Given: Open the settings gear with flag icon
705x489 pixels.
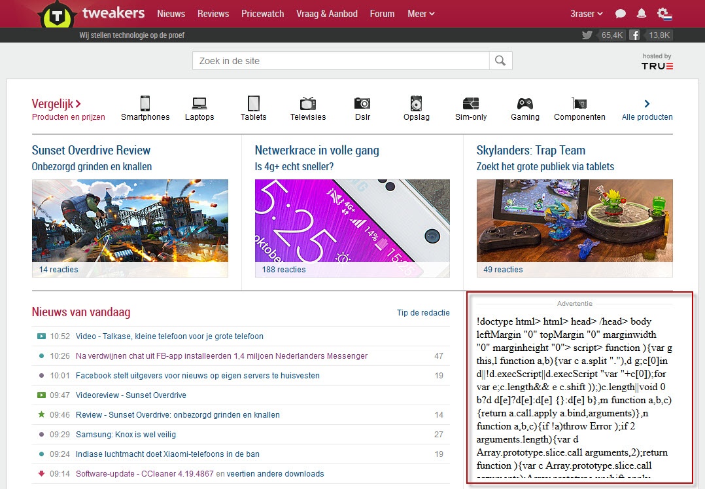Looking at the screenshot, I should 664,14.
